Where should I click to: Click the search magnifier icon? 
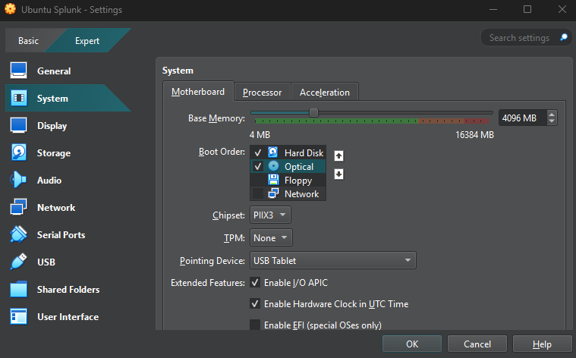pyautogui.click(x=564, y=37)
